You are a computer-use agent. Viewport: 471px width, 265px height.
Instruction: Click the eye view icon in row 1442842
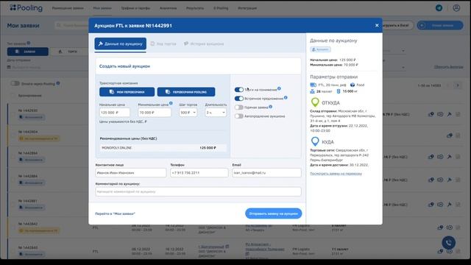click(450, 227)
